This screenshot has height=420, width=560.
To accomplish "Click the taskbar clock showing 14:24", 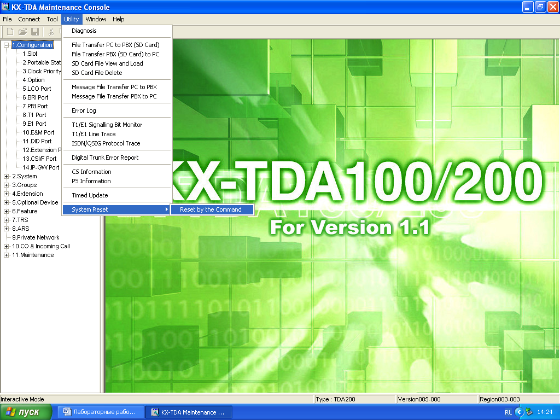I will point(545,412).
